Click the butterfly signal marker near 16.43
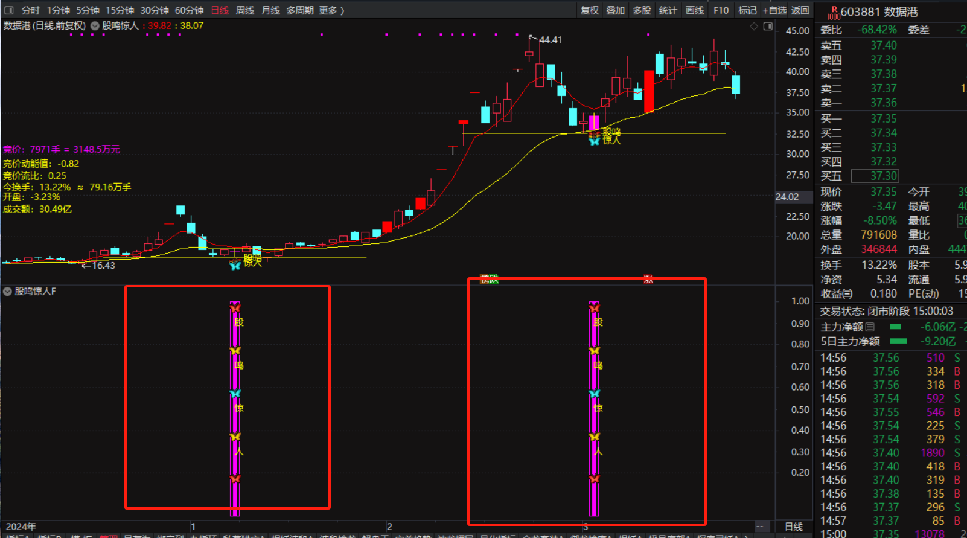The height and width of the screenshot is (538, 967). pos(235,265)
